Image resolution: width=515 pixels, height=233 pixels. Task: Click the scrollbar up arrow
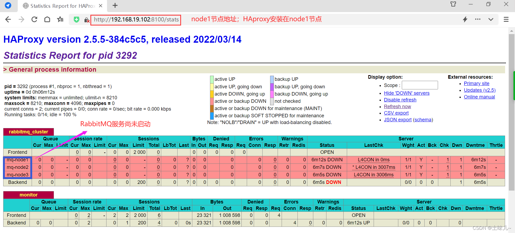click(512, 31)
